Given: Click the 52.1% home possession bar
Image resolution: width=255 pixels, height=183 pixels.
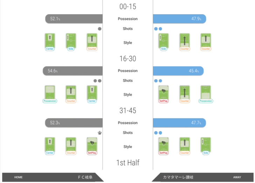Looking at the screenshot, I should click(x=74, y=19).
